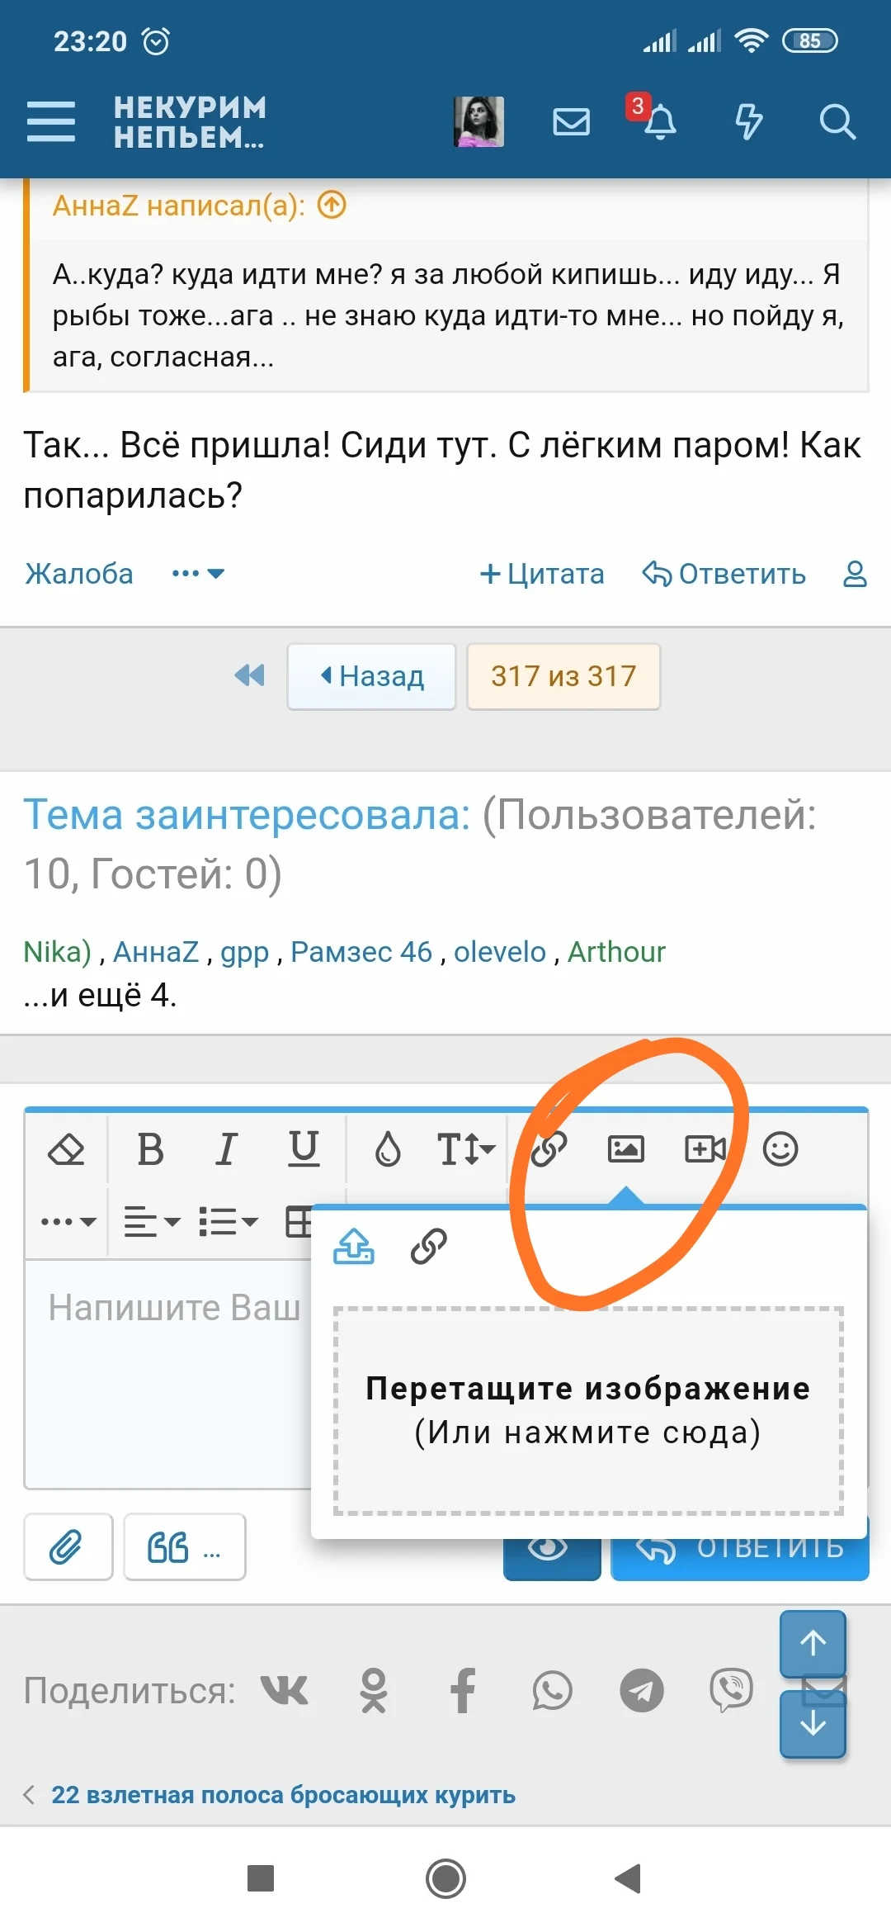The height and width of the screenshot is (1932, 891).
Task: Open the post author profile icon
Action: (855, 574)
